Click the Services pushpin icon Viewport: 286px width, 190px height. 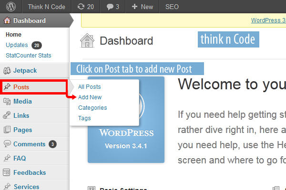(x=7, y=186)
